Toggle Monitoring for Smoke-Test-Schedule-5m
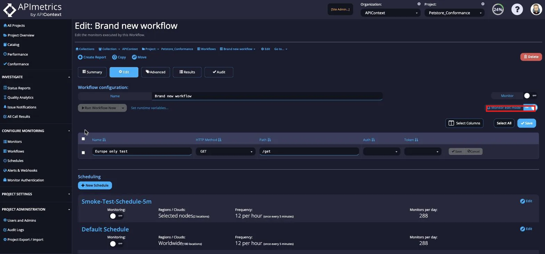This screenshot has width=545, height=254. [116, 216]
